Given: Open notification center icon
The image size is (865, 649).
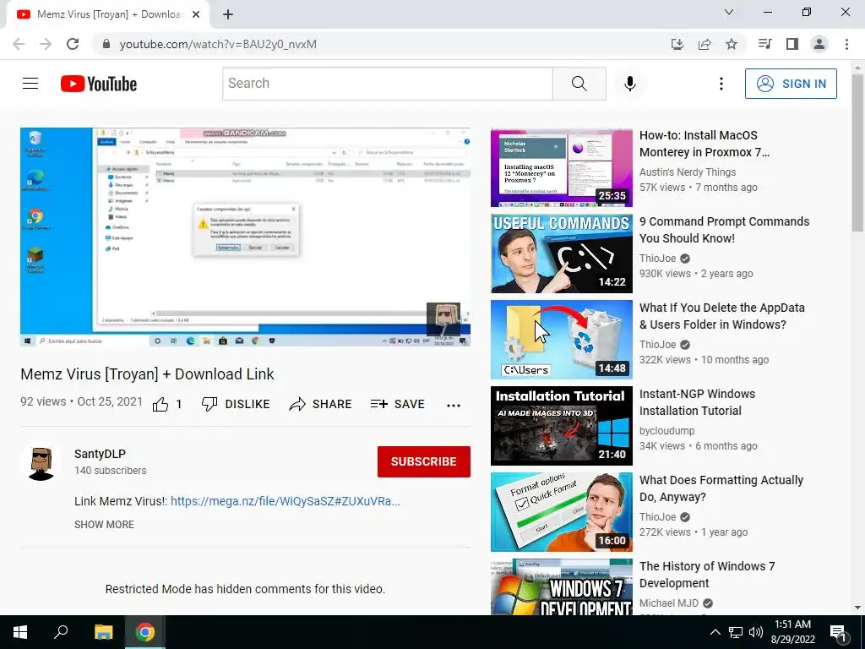Looking at the screenshot, I should click(x=838, y=632).
